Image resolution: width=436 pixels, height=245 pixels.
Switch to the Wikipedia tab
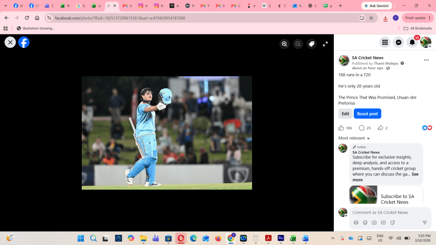pyautogui.click(x=267, y=6)
